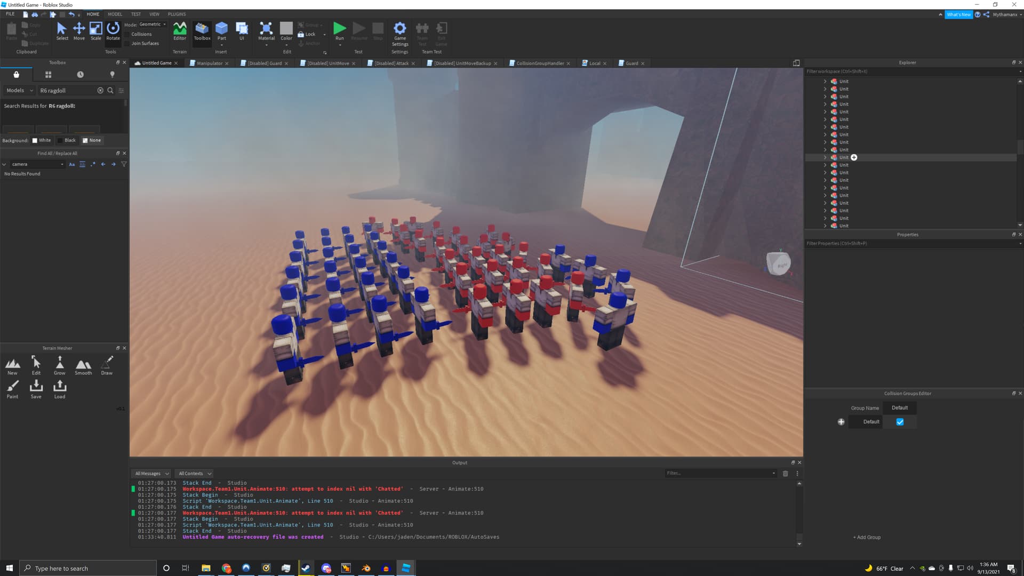Toggle the Collisions checkbox
This screenshot has height=576, width=1024.
point(127,34)
